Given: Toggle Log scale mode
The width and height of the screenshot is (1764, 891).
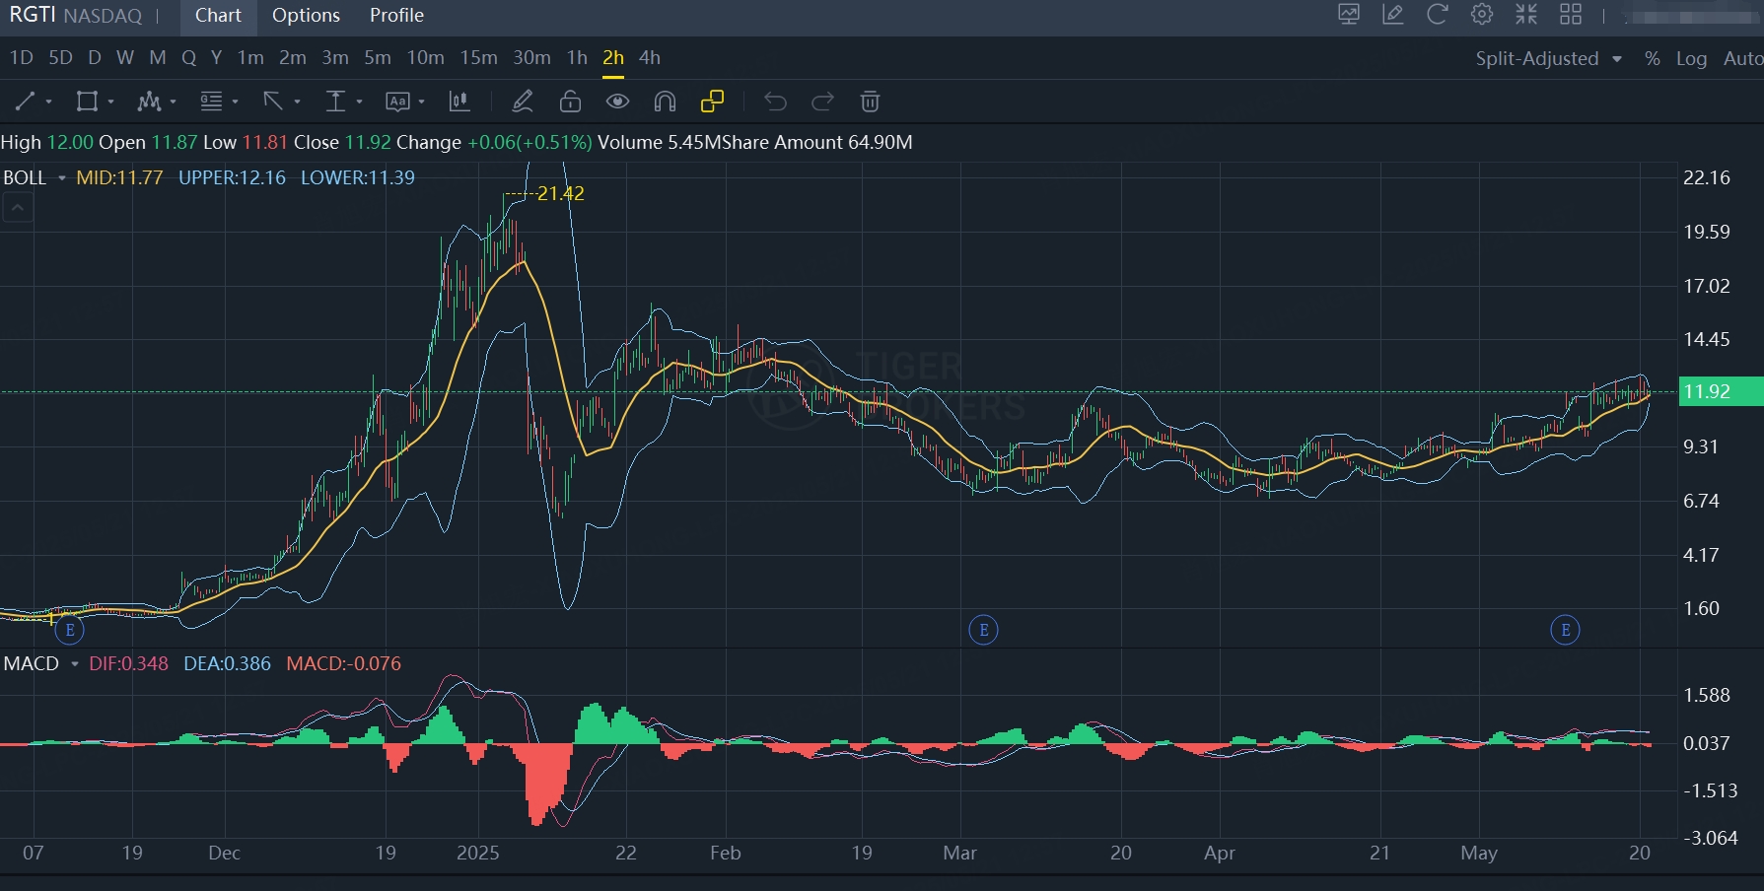Looking at the screenshot, I should 1691,58.
